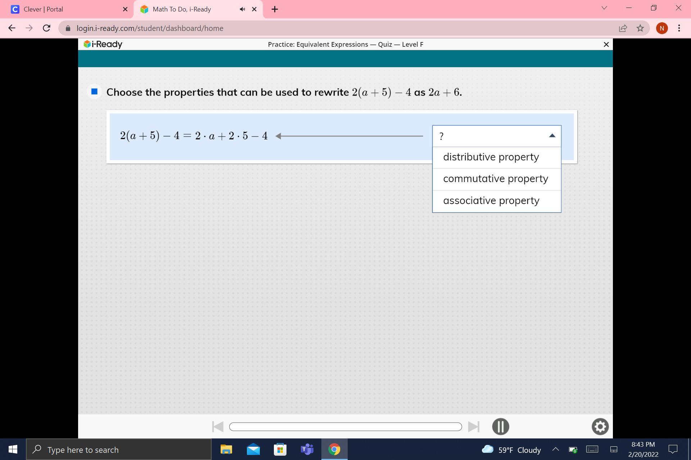This screenshot has height=460, width=691.
Task: Go back to the previous lesson step
Action: coord(217,427)
